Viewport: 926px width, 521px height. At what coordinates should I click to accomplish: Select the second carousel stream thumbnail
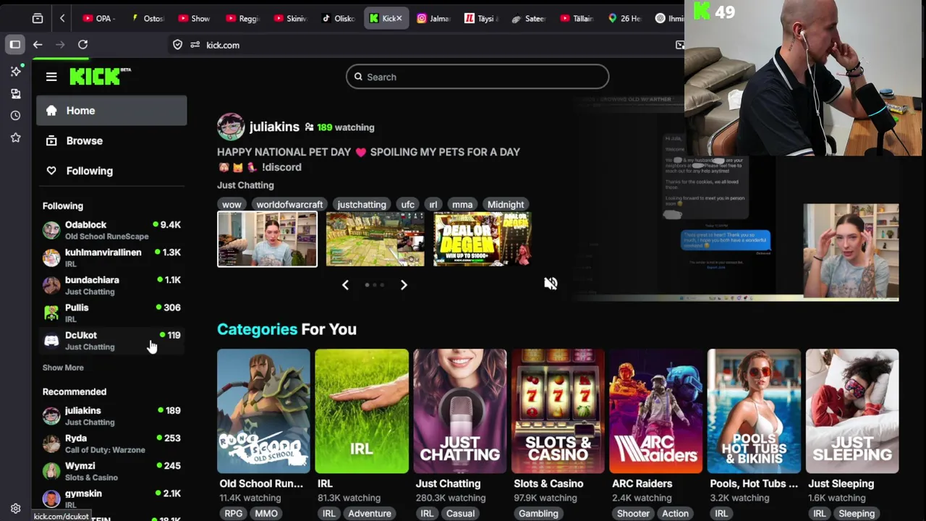375,240
